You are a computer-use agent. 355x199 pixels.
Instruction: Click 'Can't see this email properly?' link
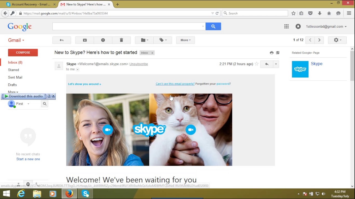coord(175,84)
